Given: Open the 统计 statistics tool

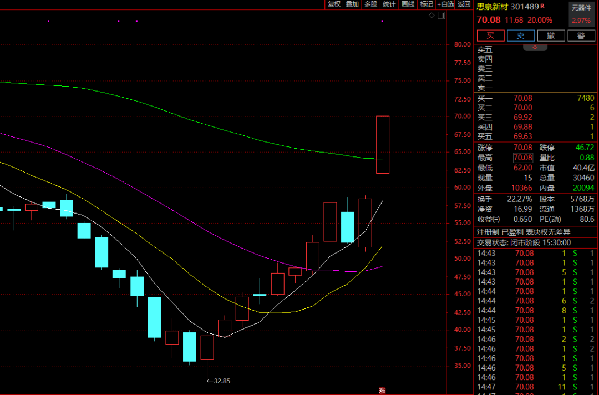Looking at the screenshot, I should [x=389, y=4].
